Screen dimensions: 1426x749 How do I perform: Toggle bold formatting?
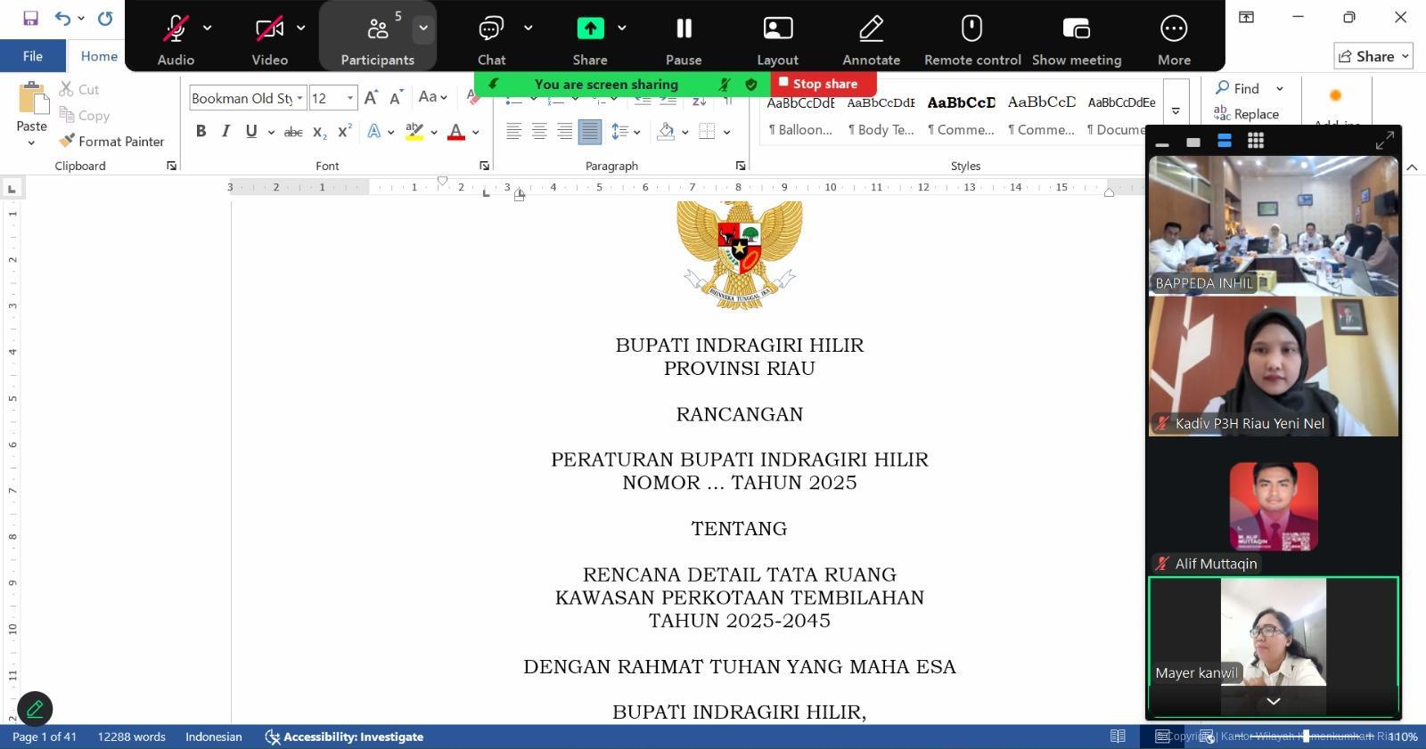pos(201,132)
